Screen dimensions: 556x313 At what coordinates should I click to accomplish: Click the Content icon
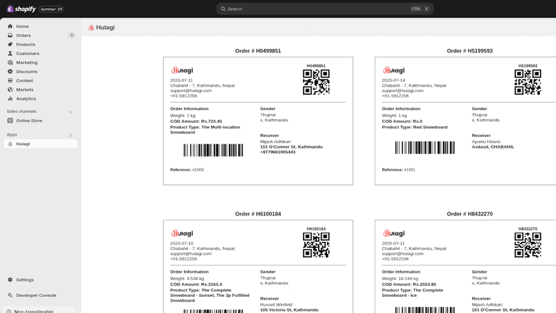coord(10,81)
